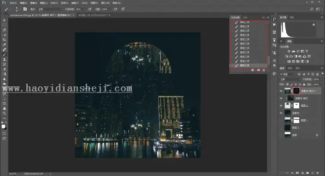Switch to the 通道 tab
The height and width of the screenshot is (176, 325).
(x=290, y=68)
